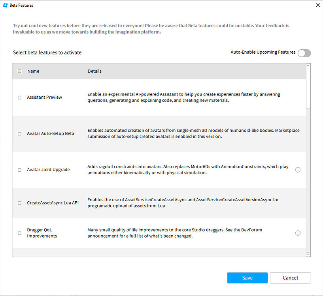Select the CreateAssetAsync Lua API name
Viewport: 323px width, 296px height.
(x=53, y=203)
